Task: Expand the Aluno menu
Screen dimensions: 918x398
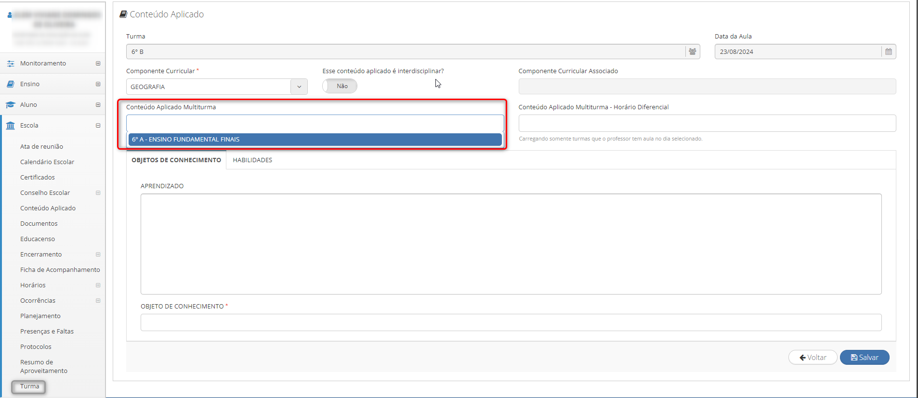Action: pos(98,105)
